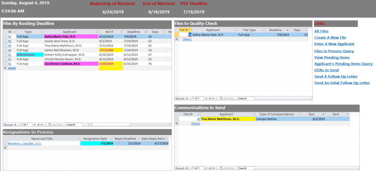376x173 pixels.
Task: Select the Abbreviated cyan type cell
Action: (30, 55)
